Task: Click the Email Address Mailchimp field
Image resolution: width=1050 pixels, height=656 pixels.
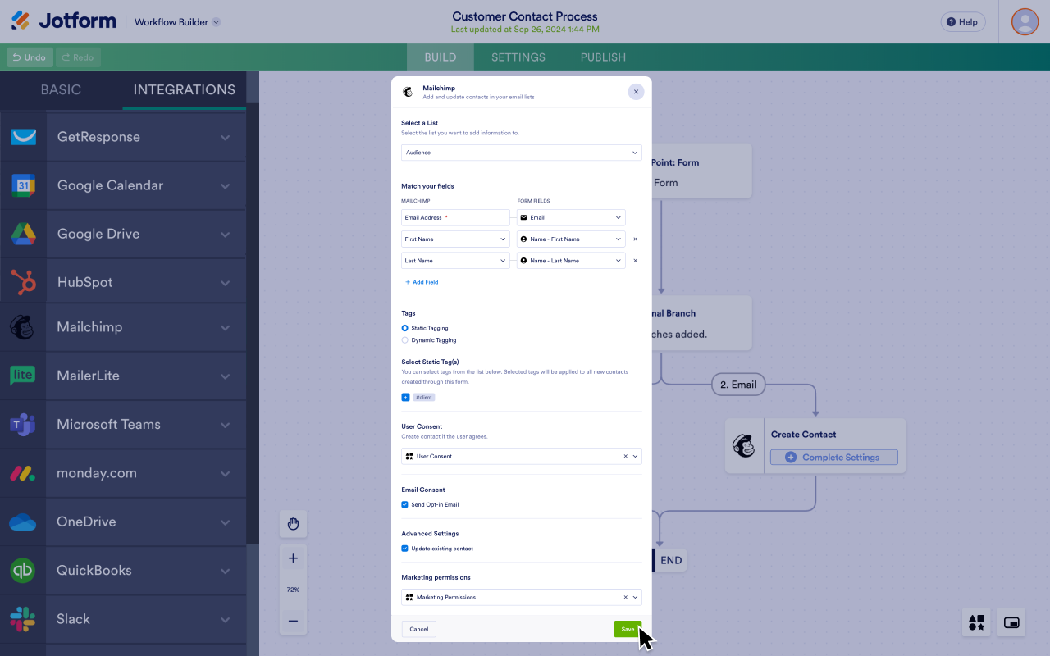Action: (455, 218)
